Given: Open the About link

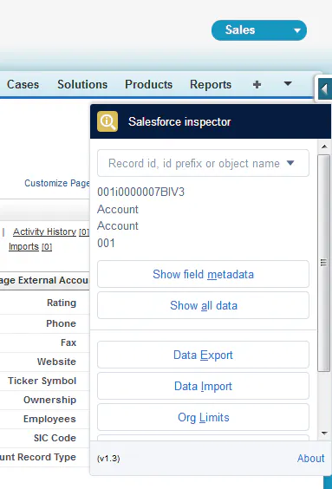Looking at the screenshot, I should [x=310, y=458].
